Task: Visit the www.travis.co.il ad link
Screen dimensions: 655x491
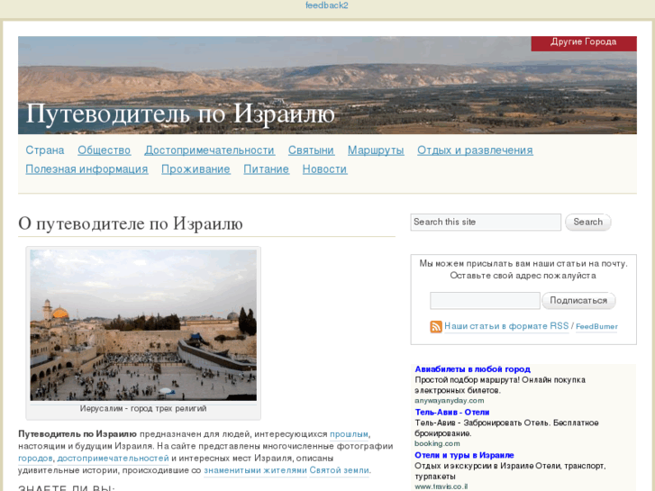Action: [441, 486]
